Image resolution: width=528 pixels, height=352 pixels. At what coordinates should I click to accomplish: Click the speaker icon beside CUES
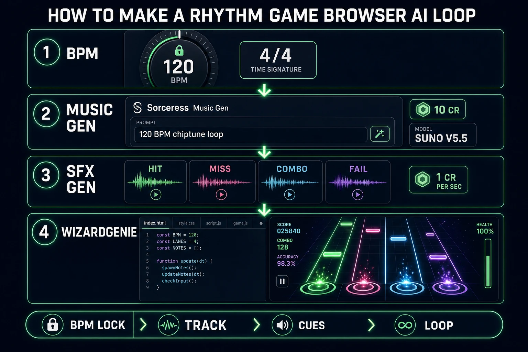tap(282, 325)
